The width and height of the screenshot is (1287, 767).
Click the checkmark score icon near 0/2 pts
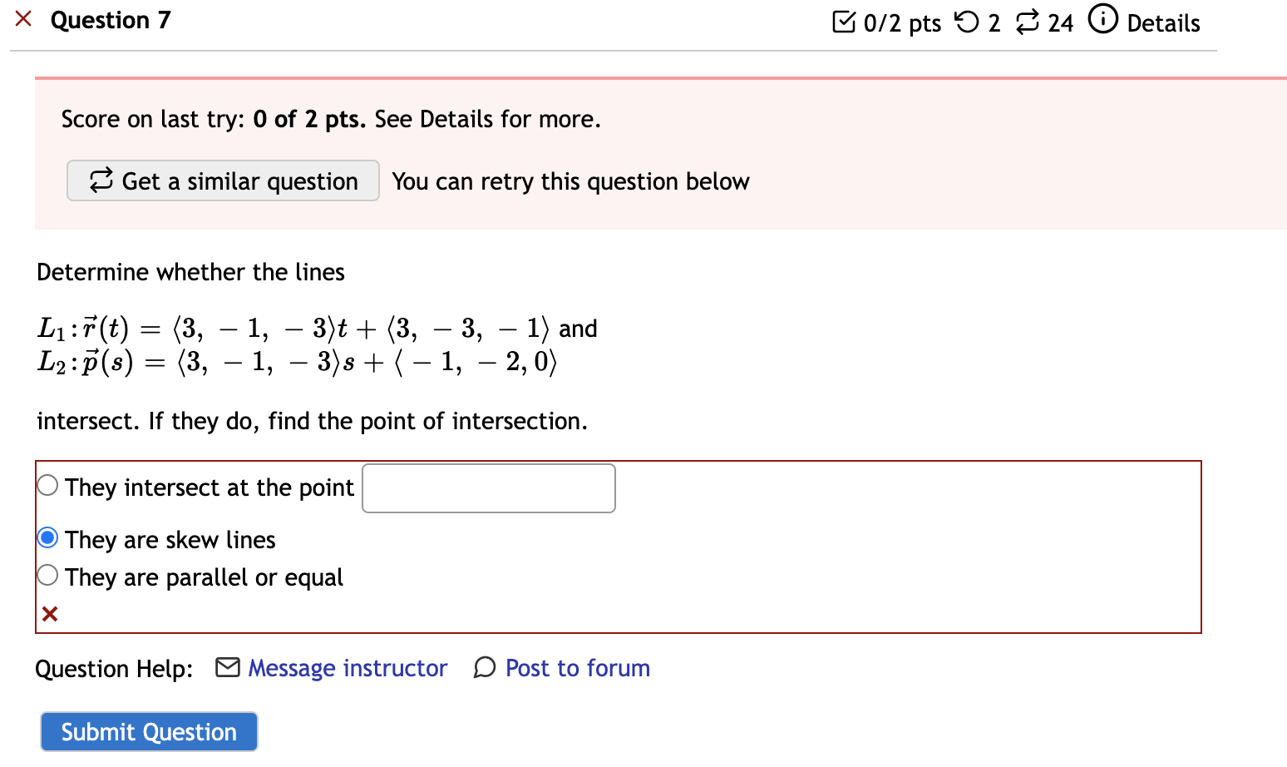click(844, 22)
